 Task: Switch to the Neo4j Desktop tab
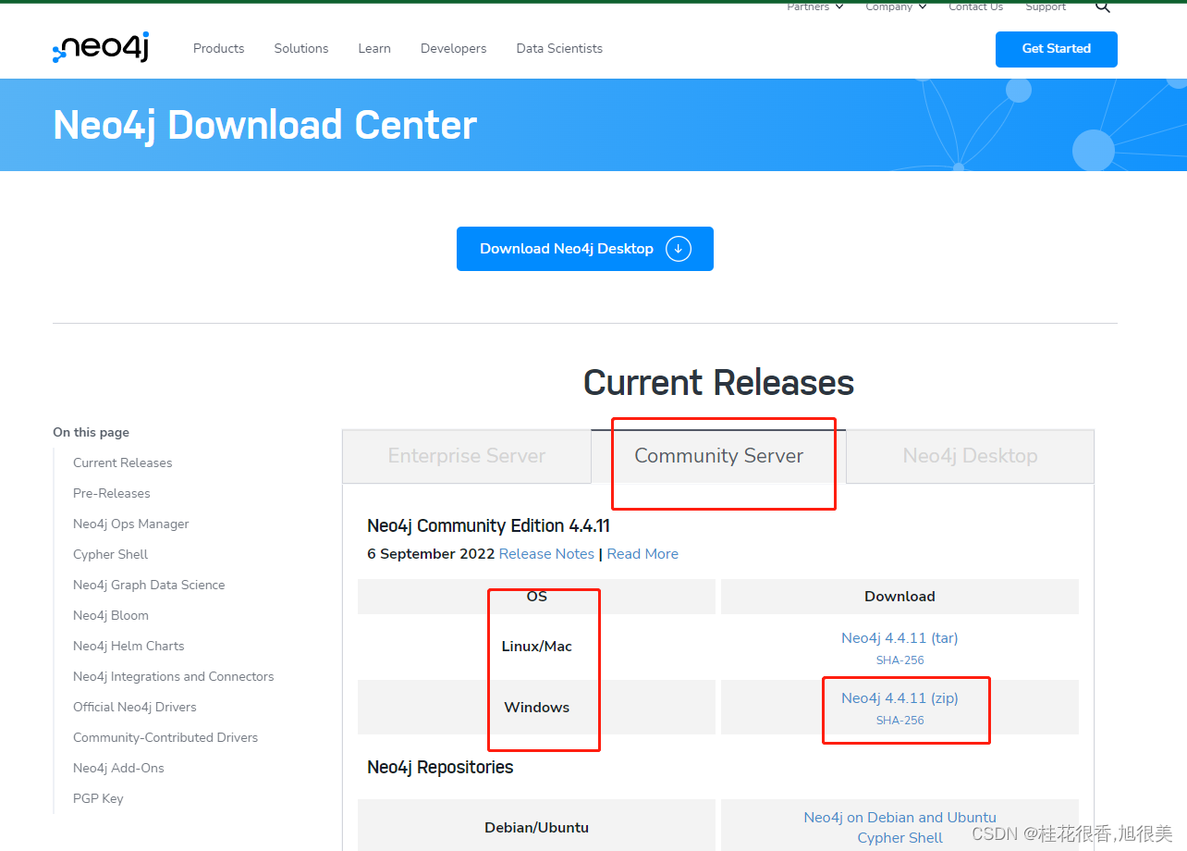pyautogui.click(x=970, y=456)
